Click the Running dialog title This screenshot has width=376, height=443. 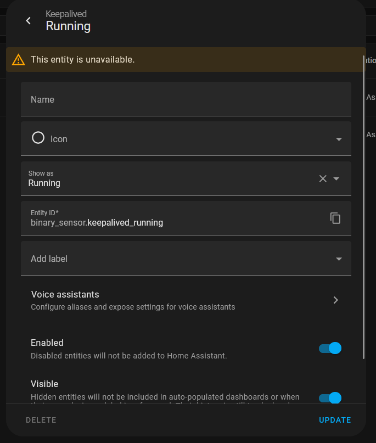(x=68, y=26)
